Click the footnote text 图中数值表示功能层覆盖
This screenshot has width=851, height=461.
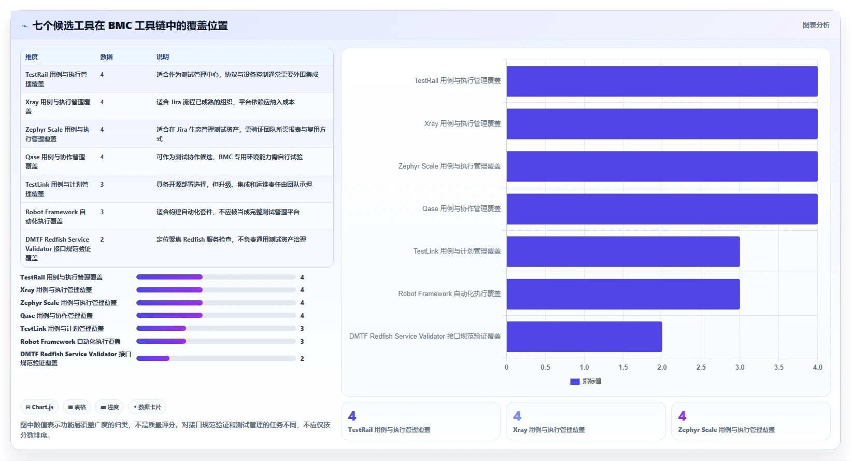pos(175,430)
